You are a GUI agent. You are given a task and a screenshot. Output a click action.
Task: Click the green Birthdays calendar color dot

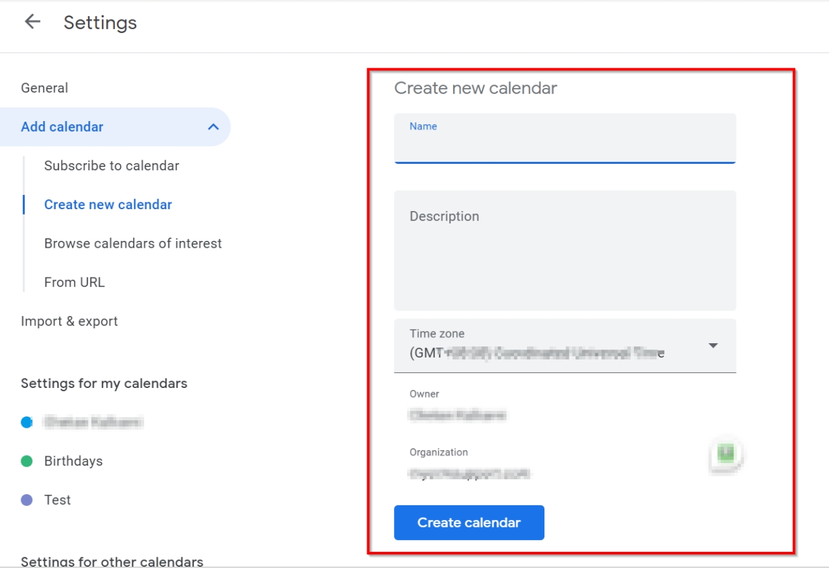click(27, 461)
